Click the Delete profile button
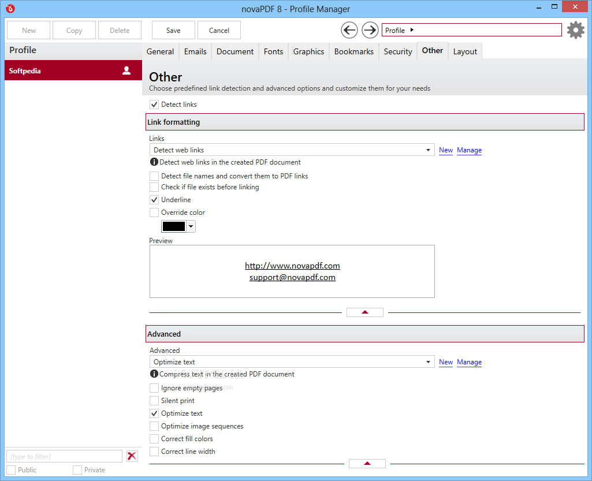Image resolution: width=592 pixels, height=481 pixels. (120, 30)
